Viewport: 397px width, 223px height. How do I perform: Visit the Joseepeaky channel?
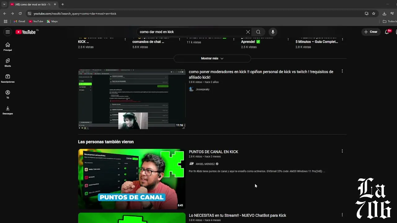coord(203,89)
